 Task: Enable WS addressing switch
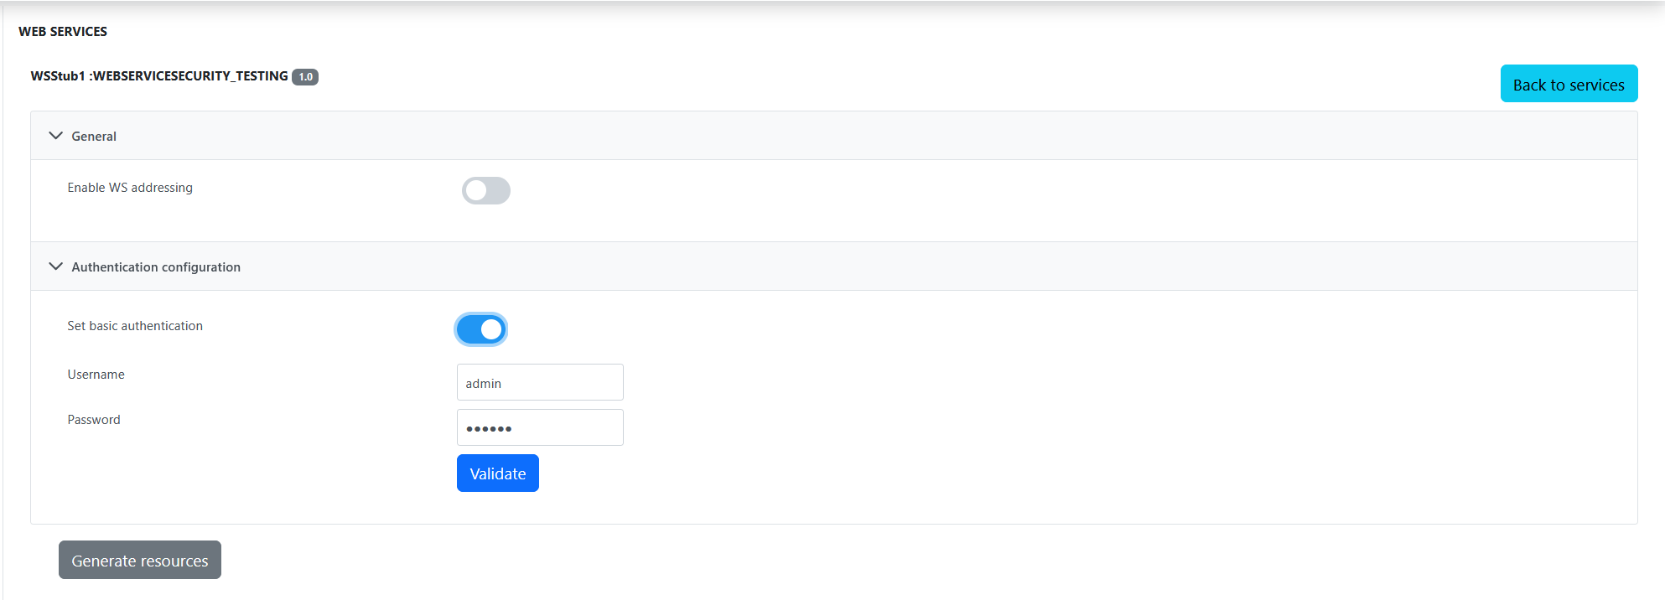[485, 190]
